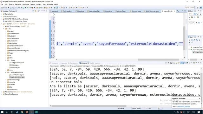Toggle Link with Editor in Package Explorer
Screen dimensions: 203x114
click(x=36, y=11)
